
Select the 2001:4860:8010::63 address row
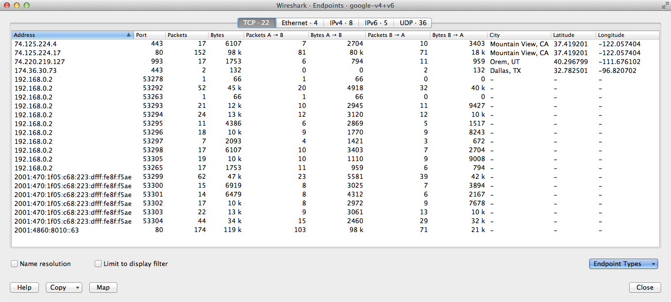[335, 230]
